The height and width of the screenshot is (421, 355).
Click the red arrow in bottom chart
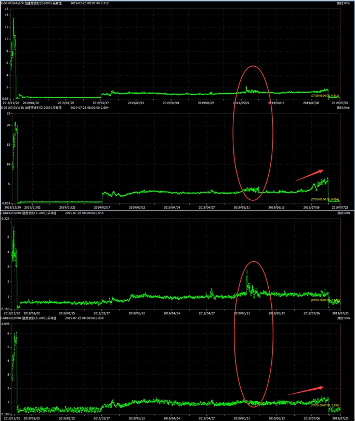pyautogui.click(x=307, y=390)
